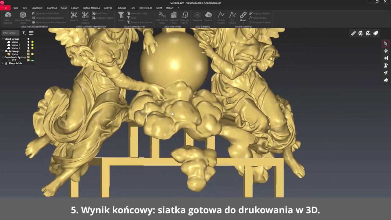Screen dimensions: 391x220
Task: Toggle Coordinate System visibility bulb
Action: point(28,57)
